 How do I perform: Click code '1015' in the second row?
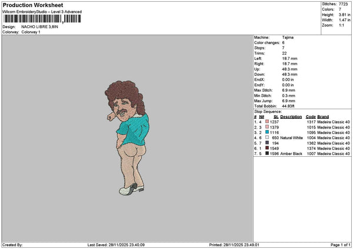click(311, 127)
